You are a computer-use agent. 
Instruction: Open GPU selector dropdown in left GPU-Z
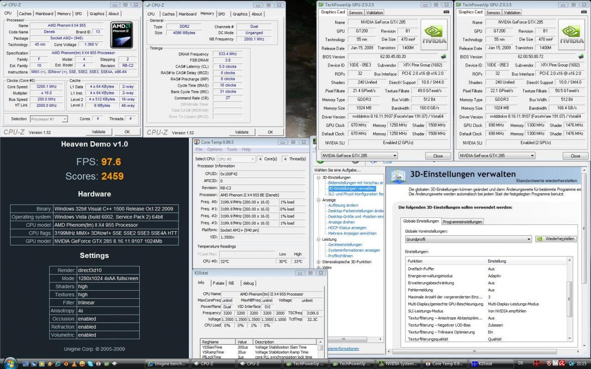(359, 156)
